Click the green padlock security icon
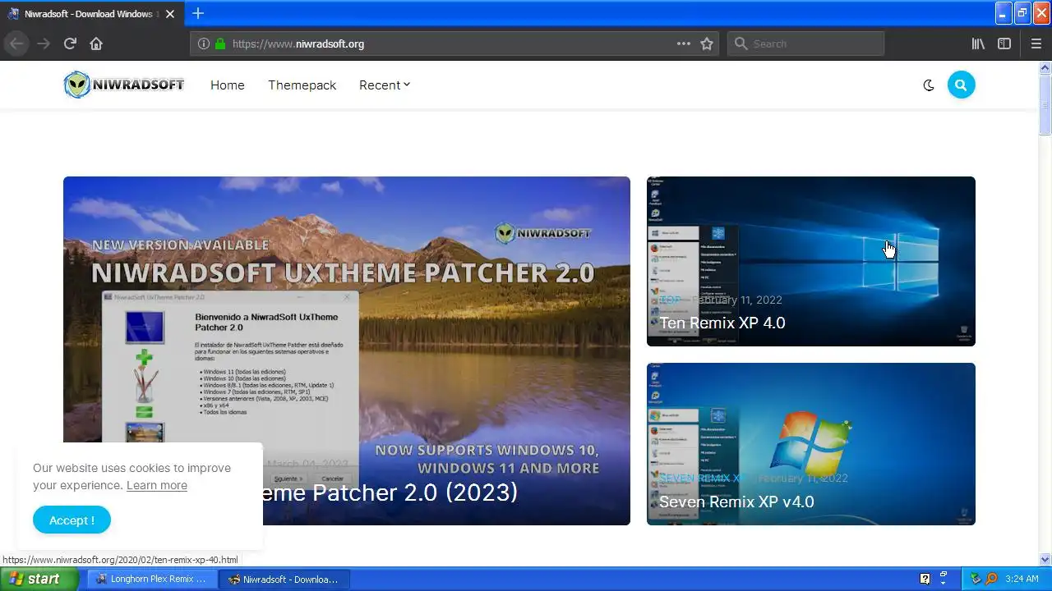 coord(219,44)
